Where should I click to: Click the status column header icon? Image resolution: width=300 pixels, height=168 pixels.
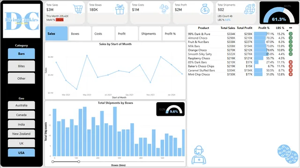(291, 28)
